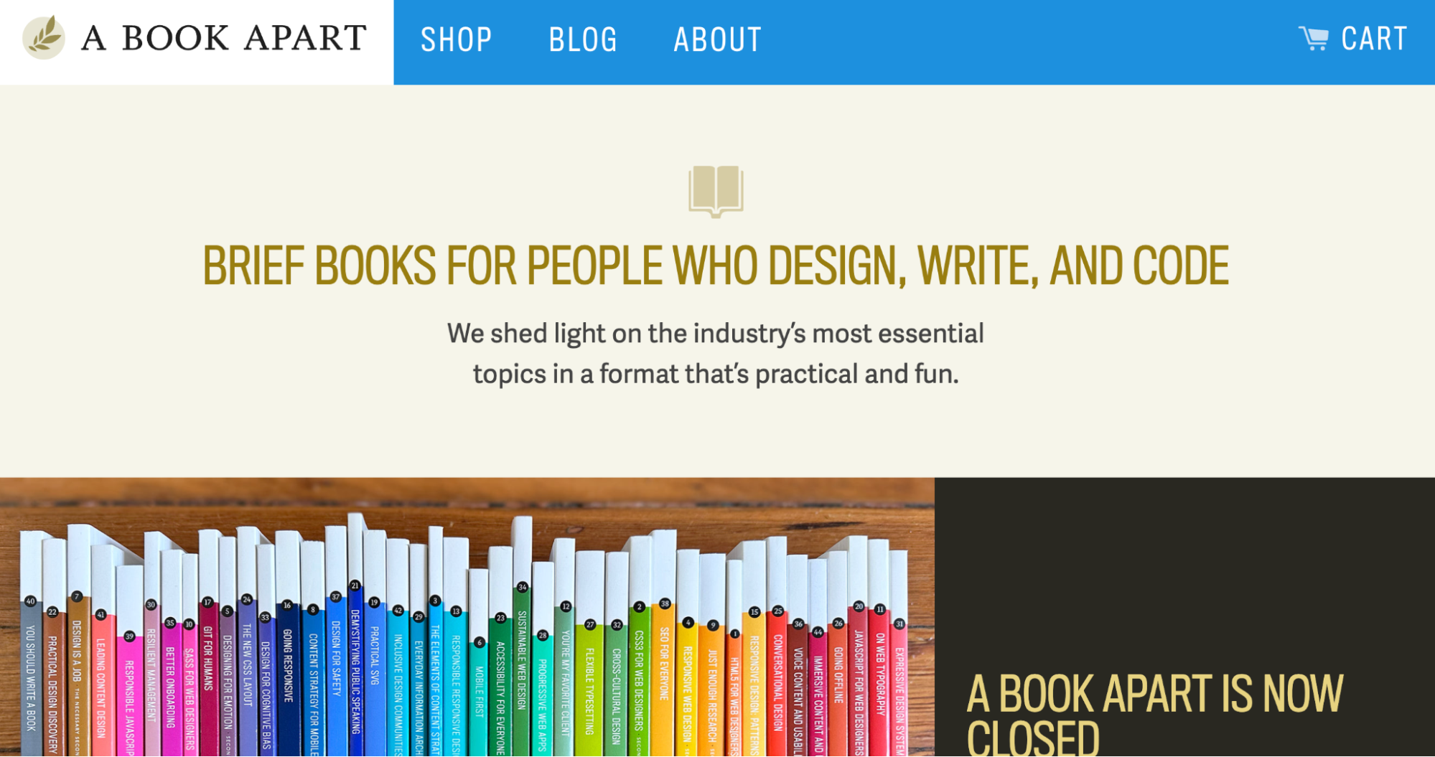Image resolution: width=1435 pixels, height=757 pixels.
Task: Click the Cart text link
Action: click(1374, 39)
